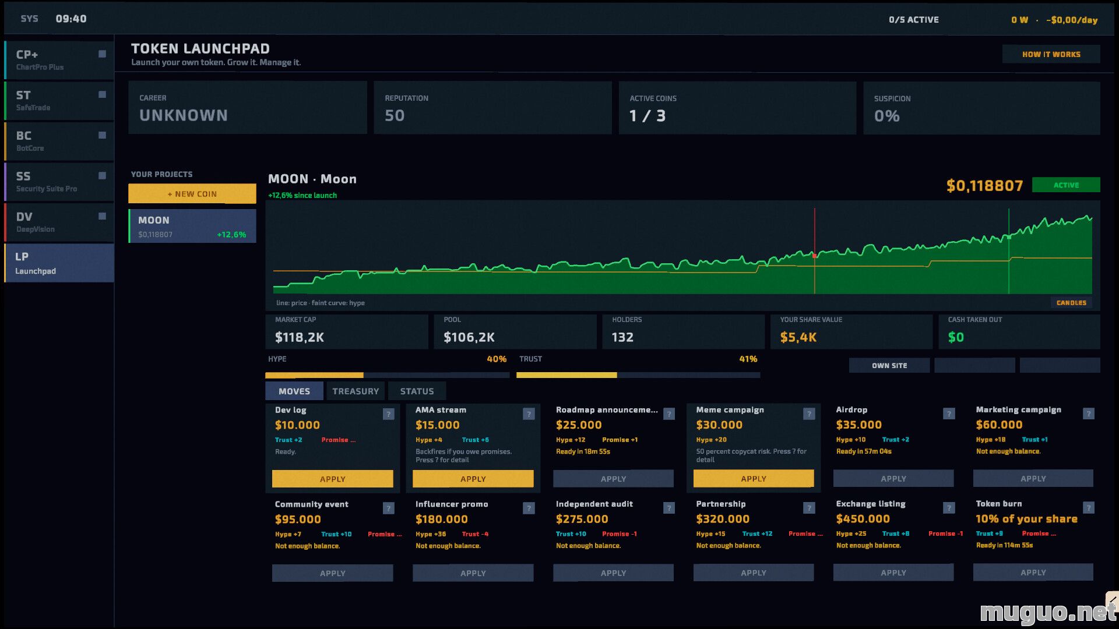Open DeepVision sidebar app
1119x629 pixels.
pyautogui.click(x=59, y=222)
